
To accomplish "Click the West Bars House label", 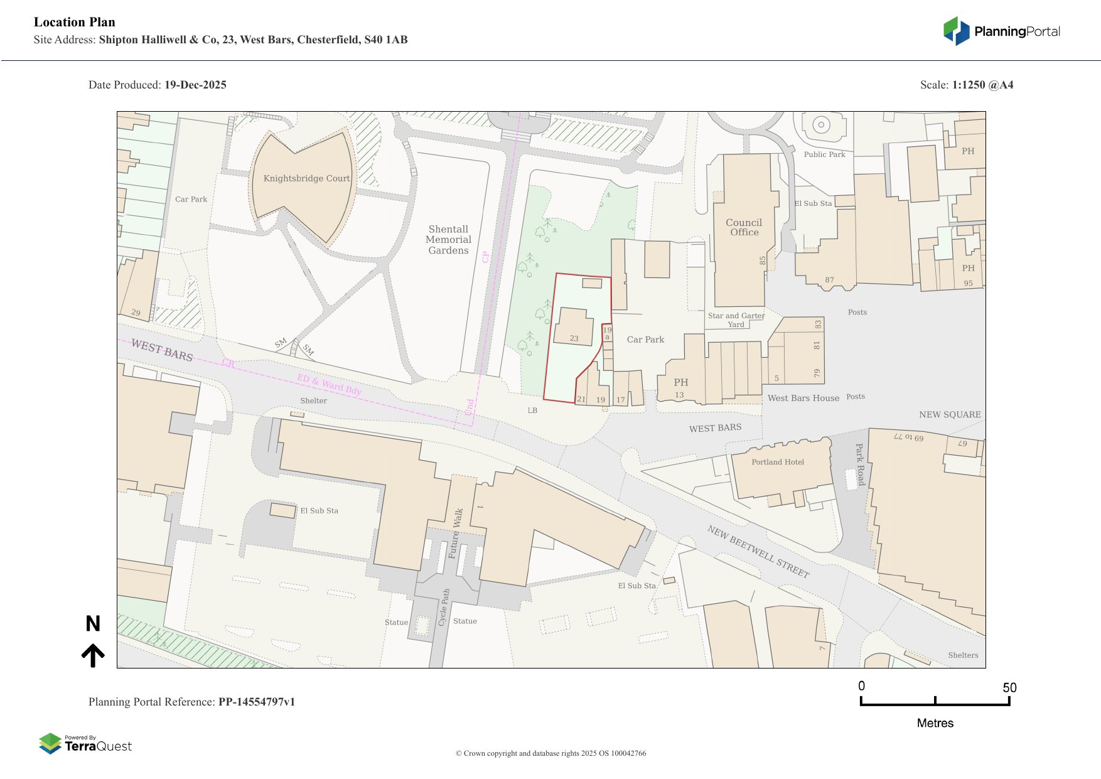I will click(x=803, y=398).
